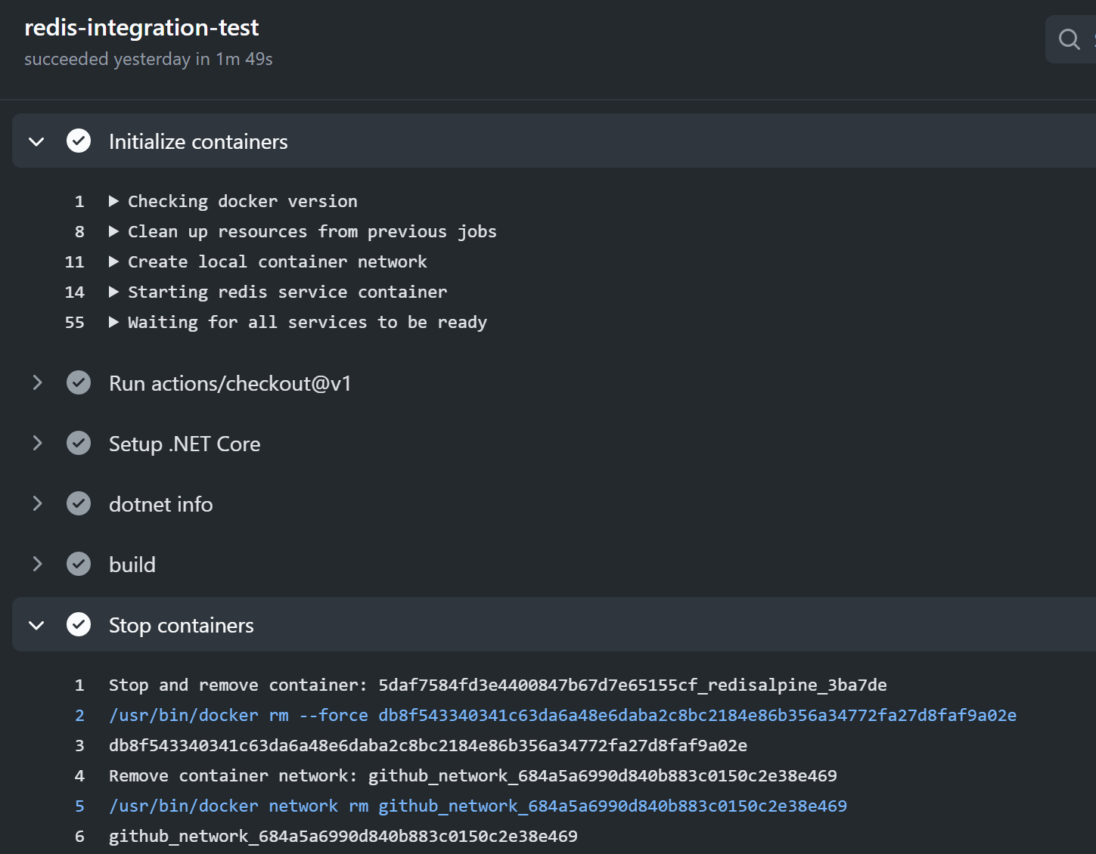This screenshot has height=854, width=1096.
Task: Expand Create local container network group
Action: point(113,262)
